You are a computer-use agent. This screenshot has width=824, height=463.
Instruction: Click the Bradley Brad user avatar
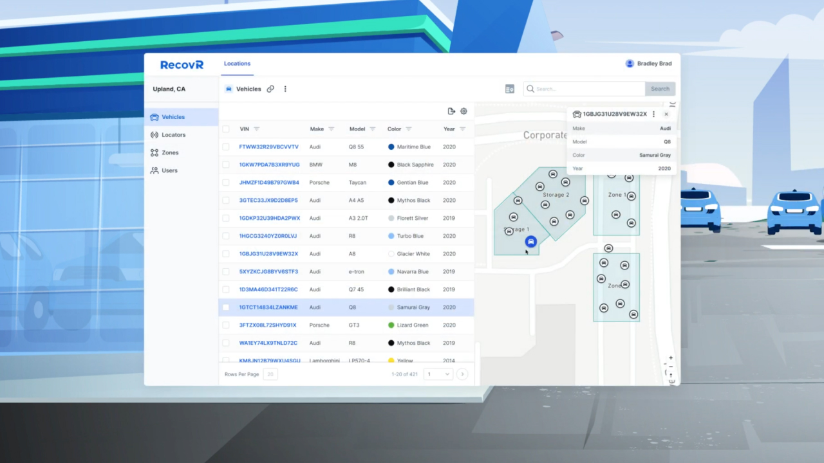pos(630,64)
